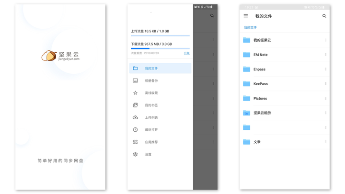Open more options for KeePass folder
The height and width of the screenshot is (194, 345).
point(326,83)
